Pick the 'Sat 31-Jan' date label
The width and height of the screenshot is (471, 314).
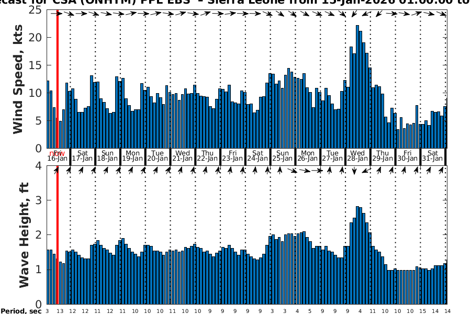[433, 155]
